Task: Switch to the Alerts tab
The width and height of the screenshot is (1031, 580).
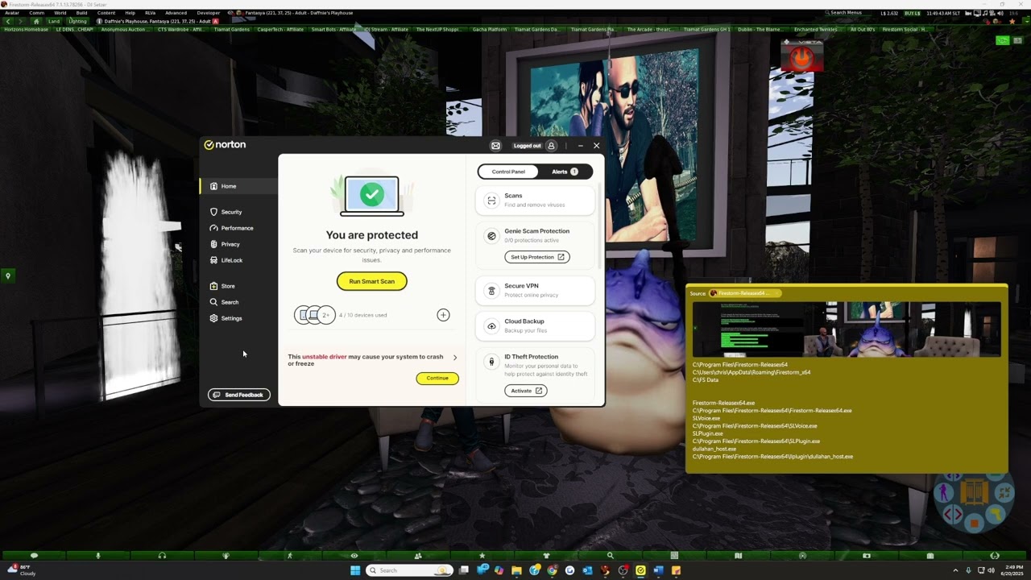Action: pyautogui.click(x=565, y=172)
